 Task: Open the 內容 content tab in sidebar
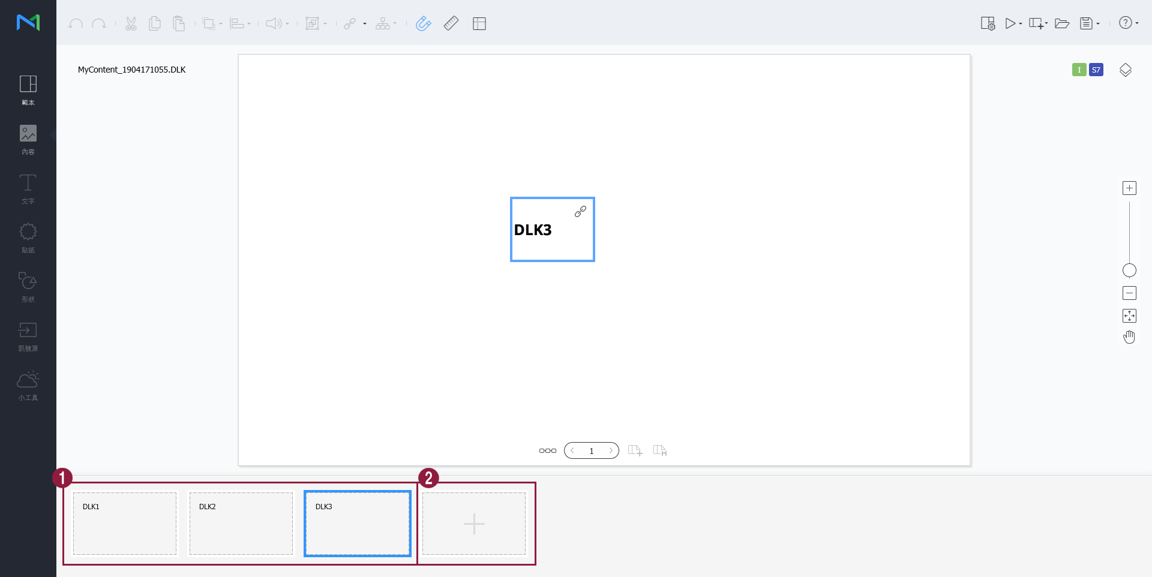point(28,139)
